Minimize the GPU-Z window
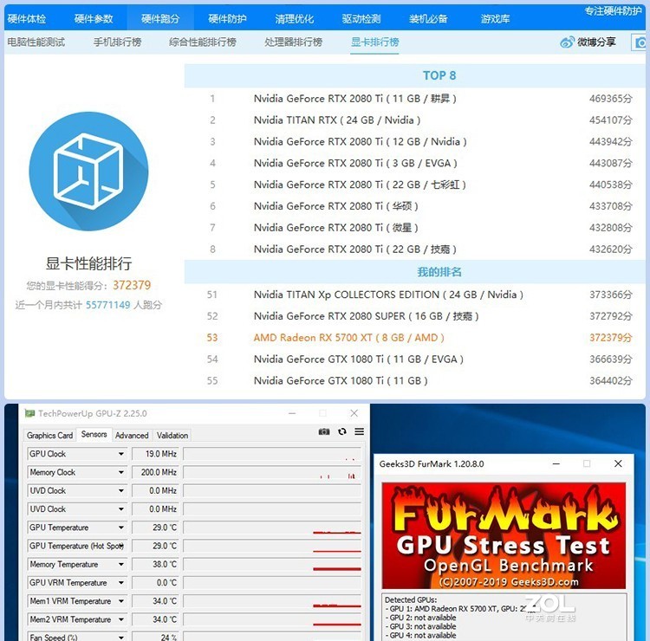 [x=292, y=413]
